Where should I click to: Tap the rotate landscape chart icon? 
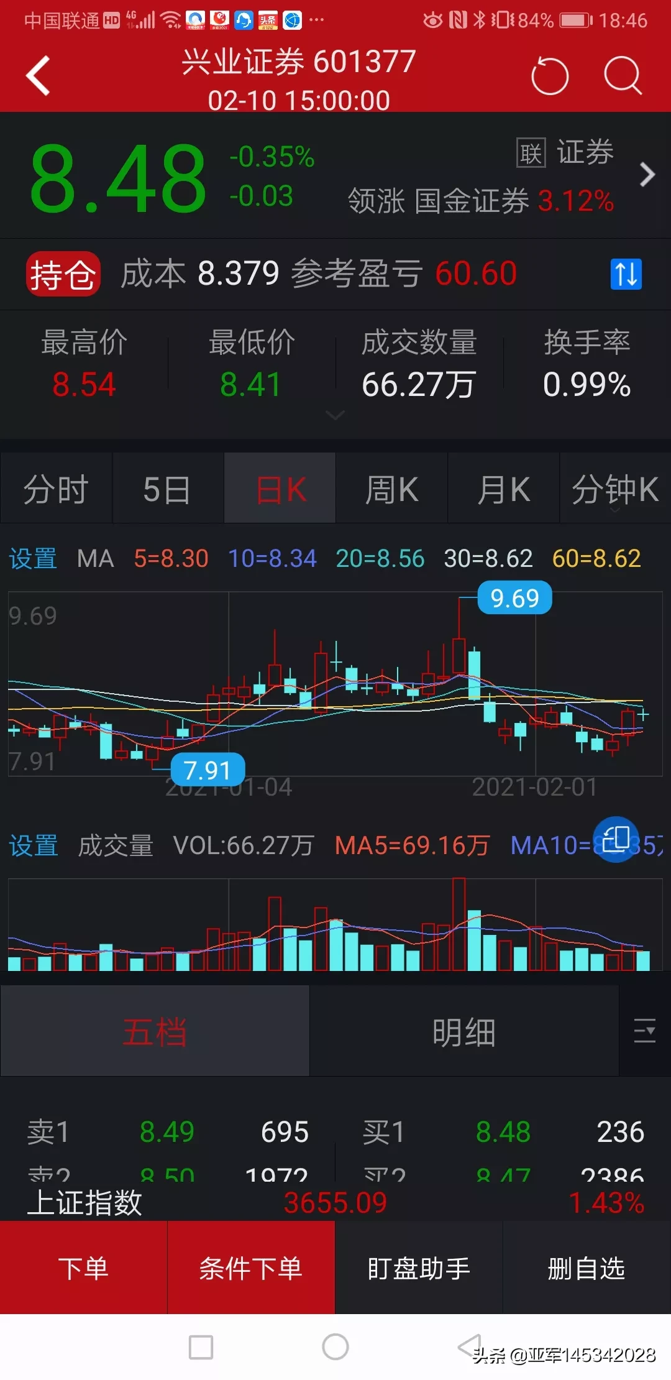tap(616, 840)
